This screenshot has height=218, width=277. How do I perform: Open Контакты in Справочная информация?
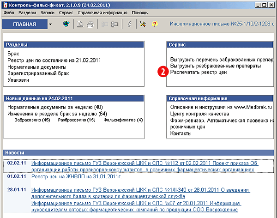(x=181, y=133)
